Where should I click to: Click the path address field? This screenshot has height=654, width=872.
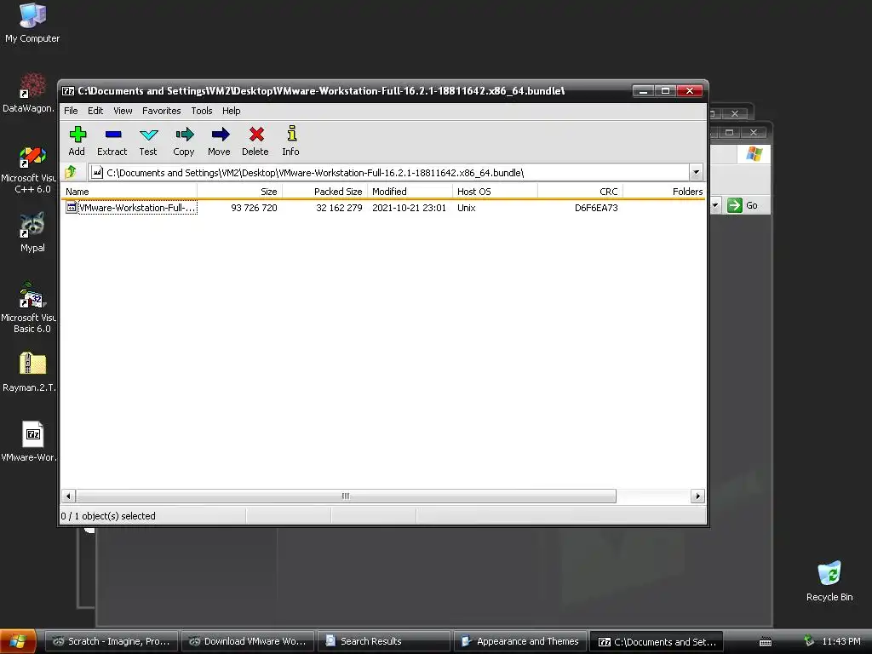click(389, 172)
